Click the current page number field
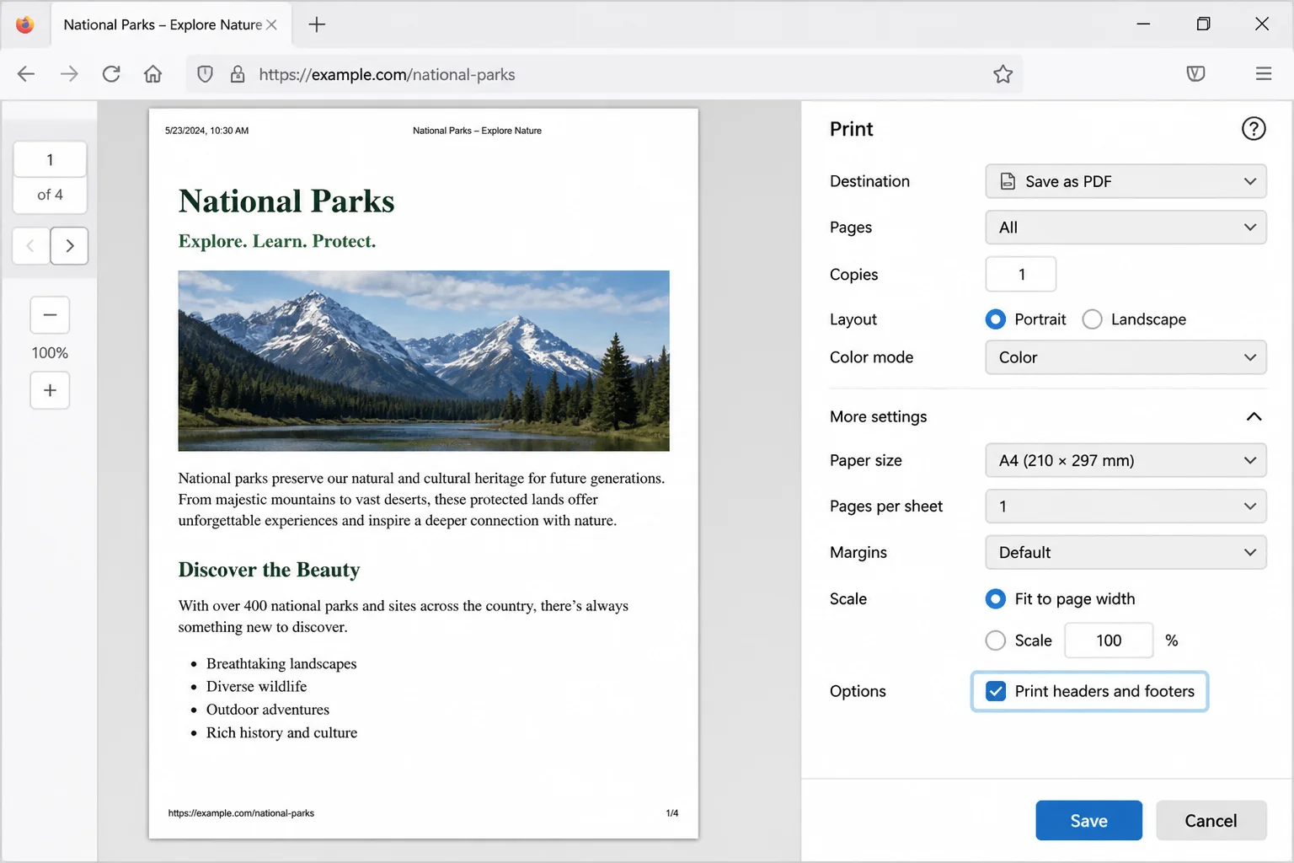The image size is (1294, 863). [x=50, y=159]
